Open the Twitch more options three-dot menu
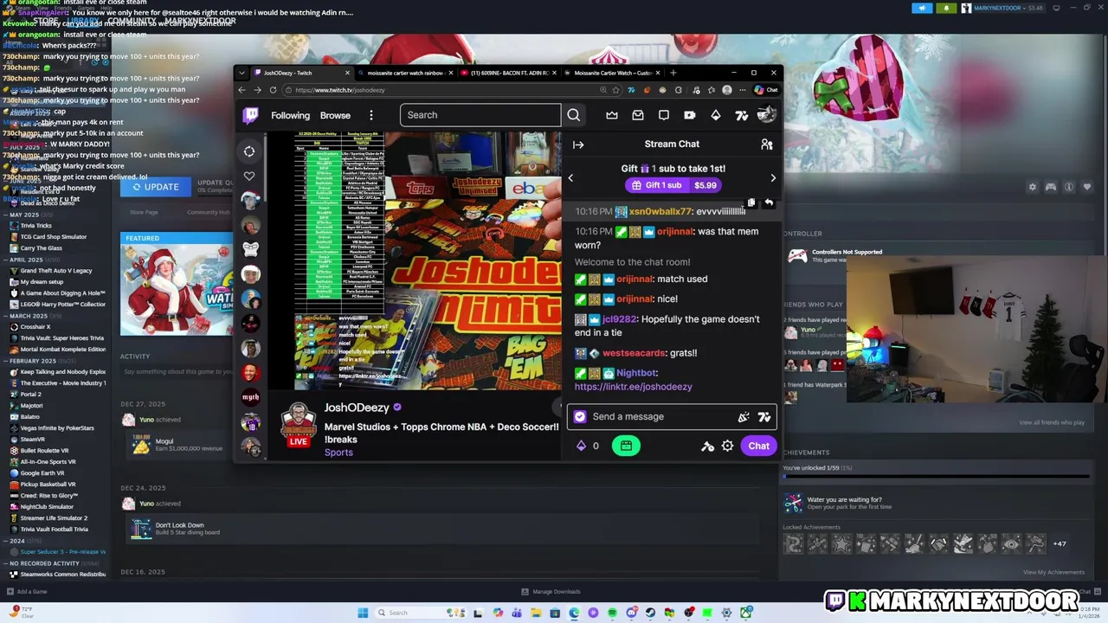Image resolution: width=1108 pixels, height=623 pixels. click(370, 115)
